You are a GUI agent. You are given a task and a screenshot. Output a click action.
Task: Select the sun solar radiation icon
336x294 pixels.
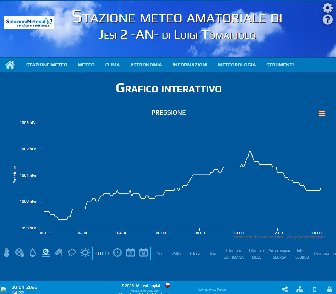[85, 253]
